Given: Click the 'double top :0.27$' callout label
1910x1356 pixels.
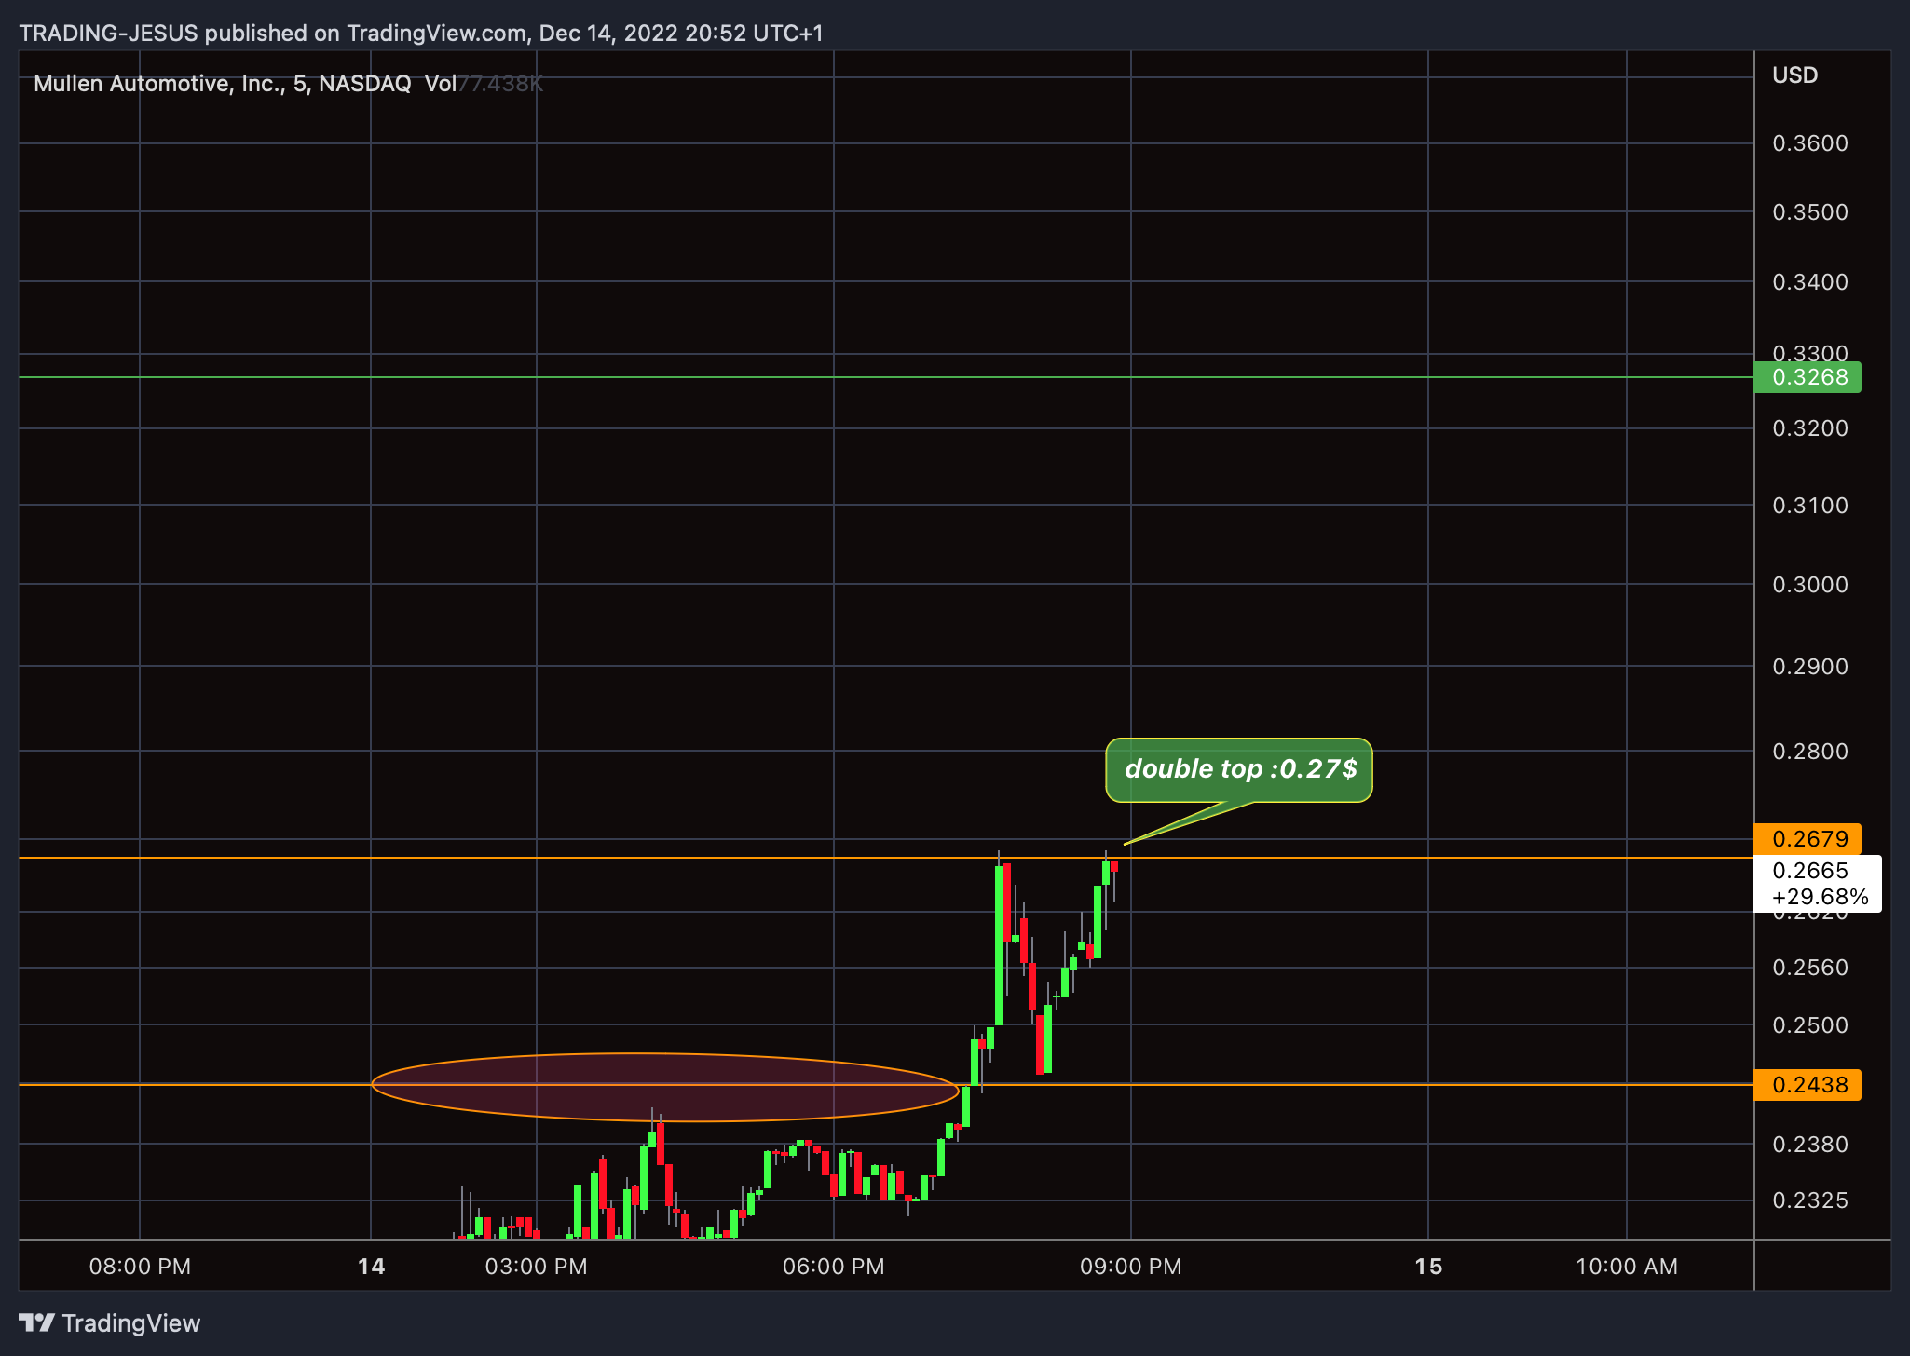Looking at the screenshot, I should click(1239, 769).
